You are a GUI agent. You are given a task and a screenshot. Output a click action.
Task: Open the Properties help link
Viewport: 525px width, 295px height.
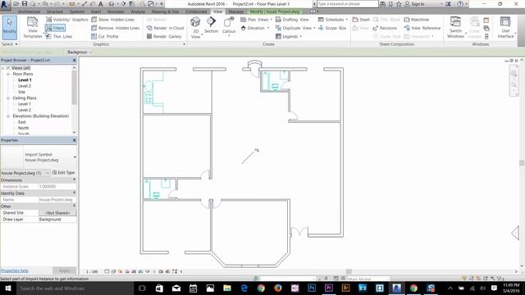click(x=15, y=270)
